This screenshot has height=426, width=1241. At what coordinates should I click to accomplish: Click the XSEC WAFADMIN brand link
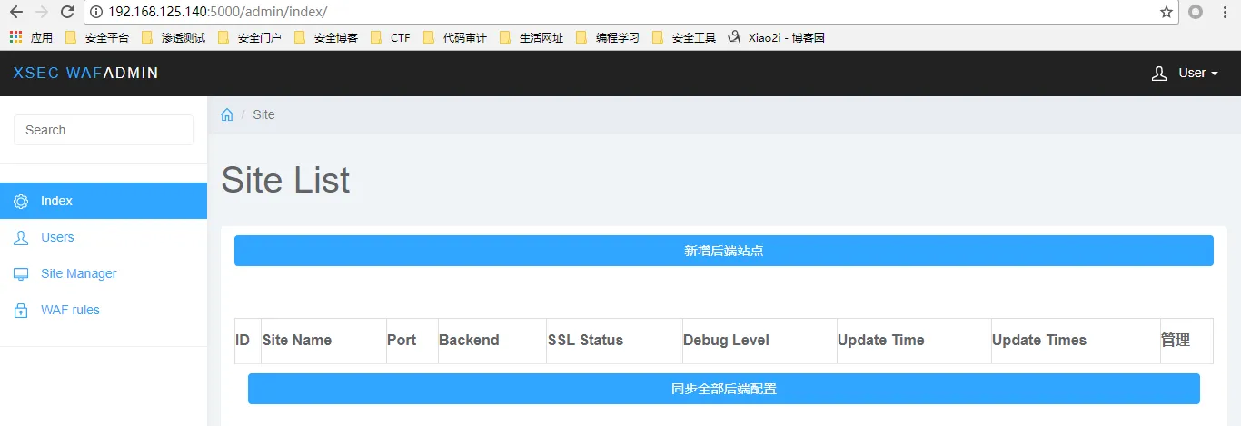click(x=86, y=74)
